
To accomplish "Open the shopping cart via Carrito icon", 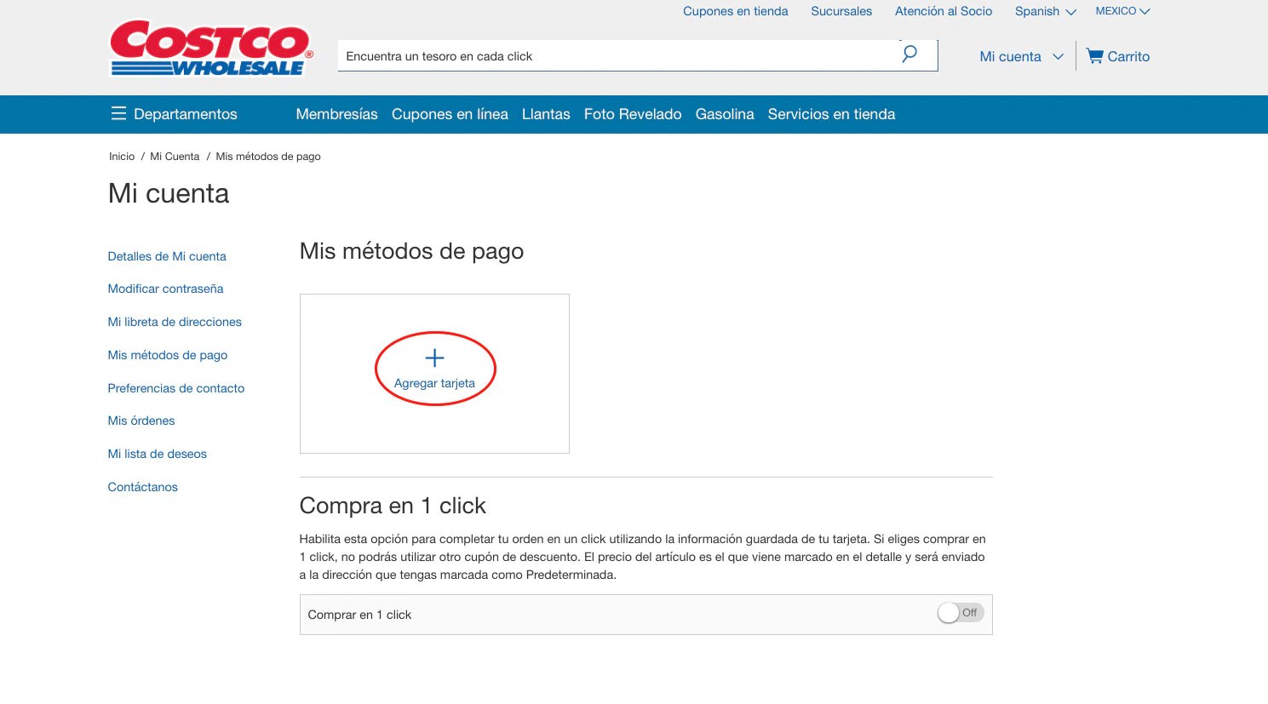I will point(1094,55).
